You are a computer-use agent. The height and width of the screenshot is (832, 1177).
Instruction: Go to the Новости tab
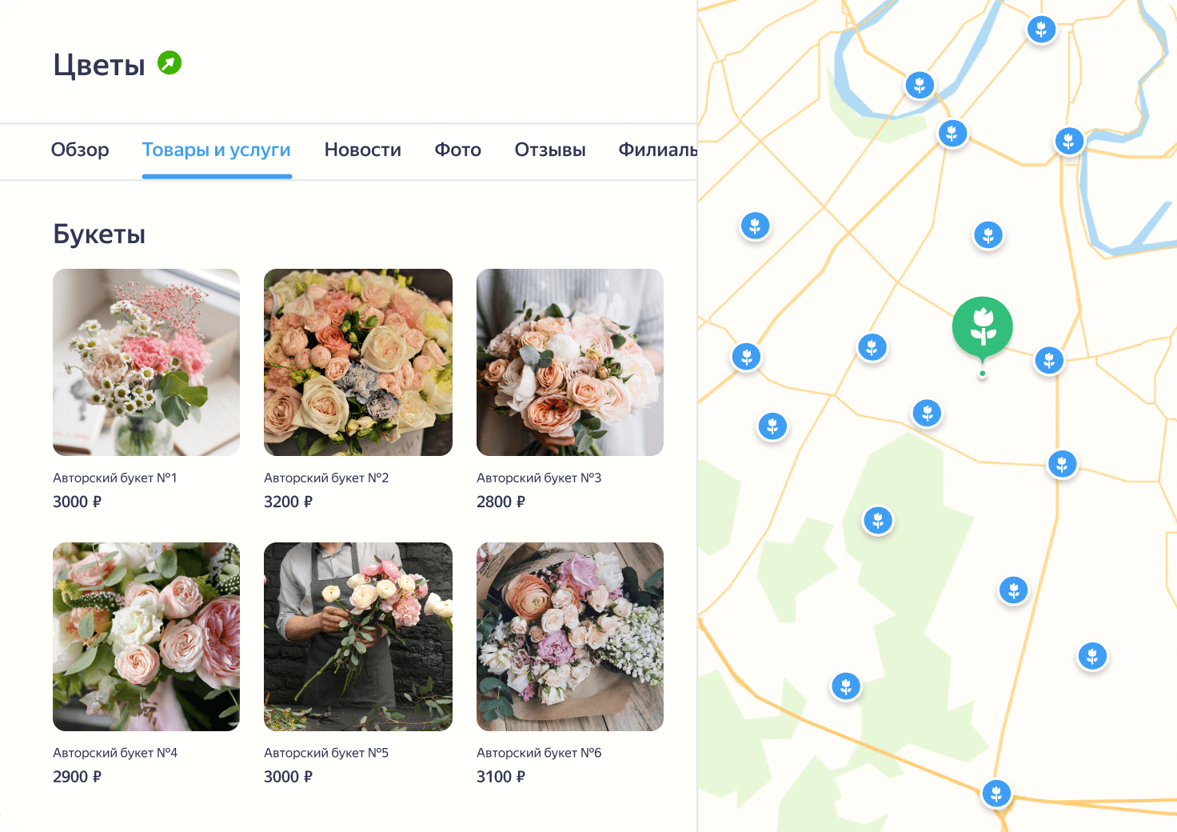pyautogui.click(x=362, y=150)
